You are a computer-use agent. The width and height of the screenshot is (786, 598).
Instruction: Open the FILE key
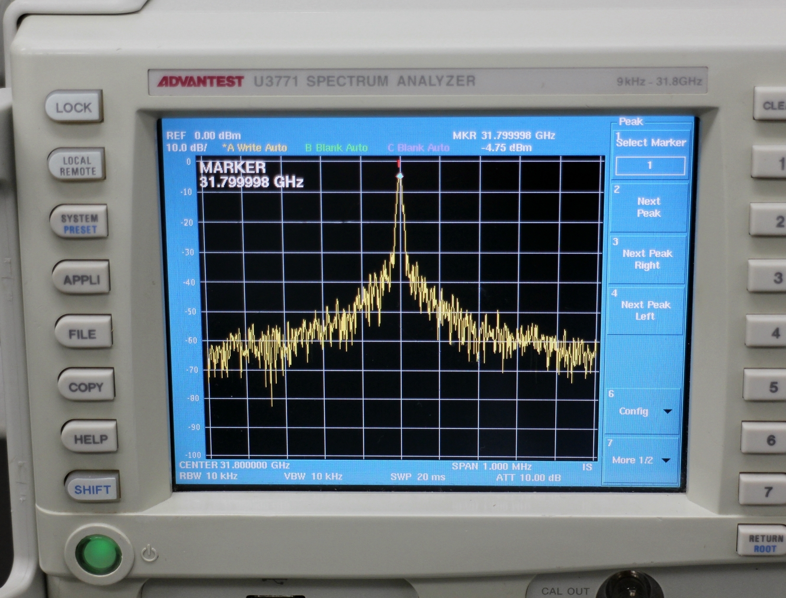pos(83,333)
